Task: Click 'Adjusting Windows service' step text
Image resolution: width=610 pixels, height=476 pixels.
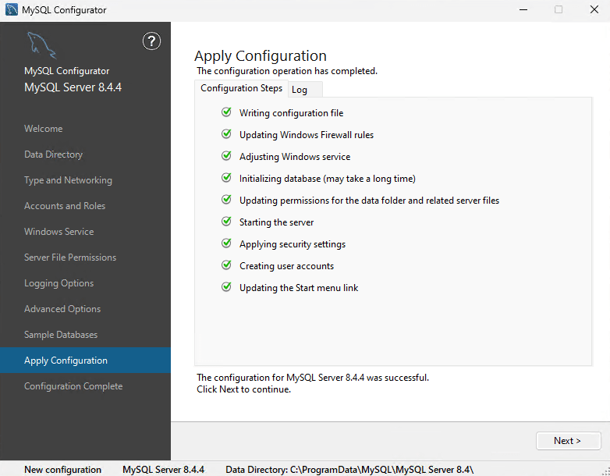Action: (x=295, y=157)
